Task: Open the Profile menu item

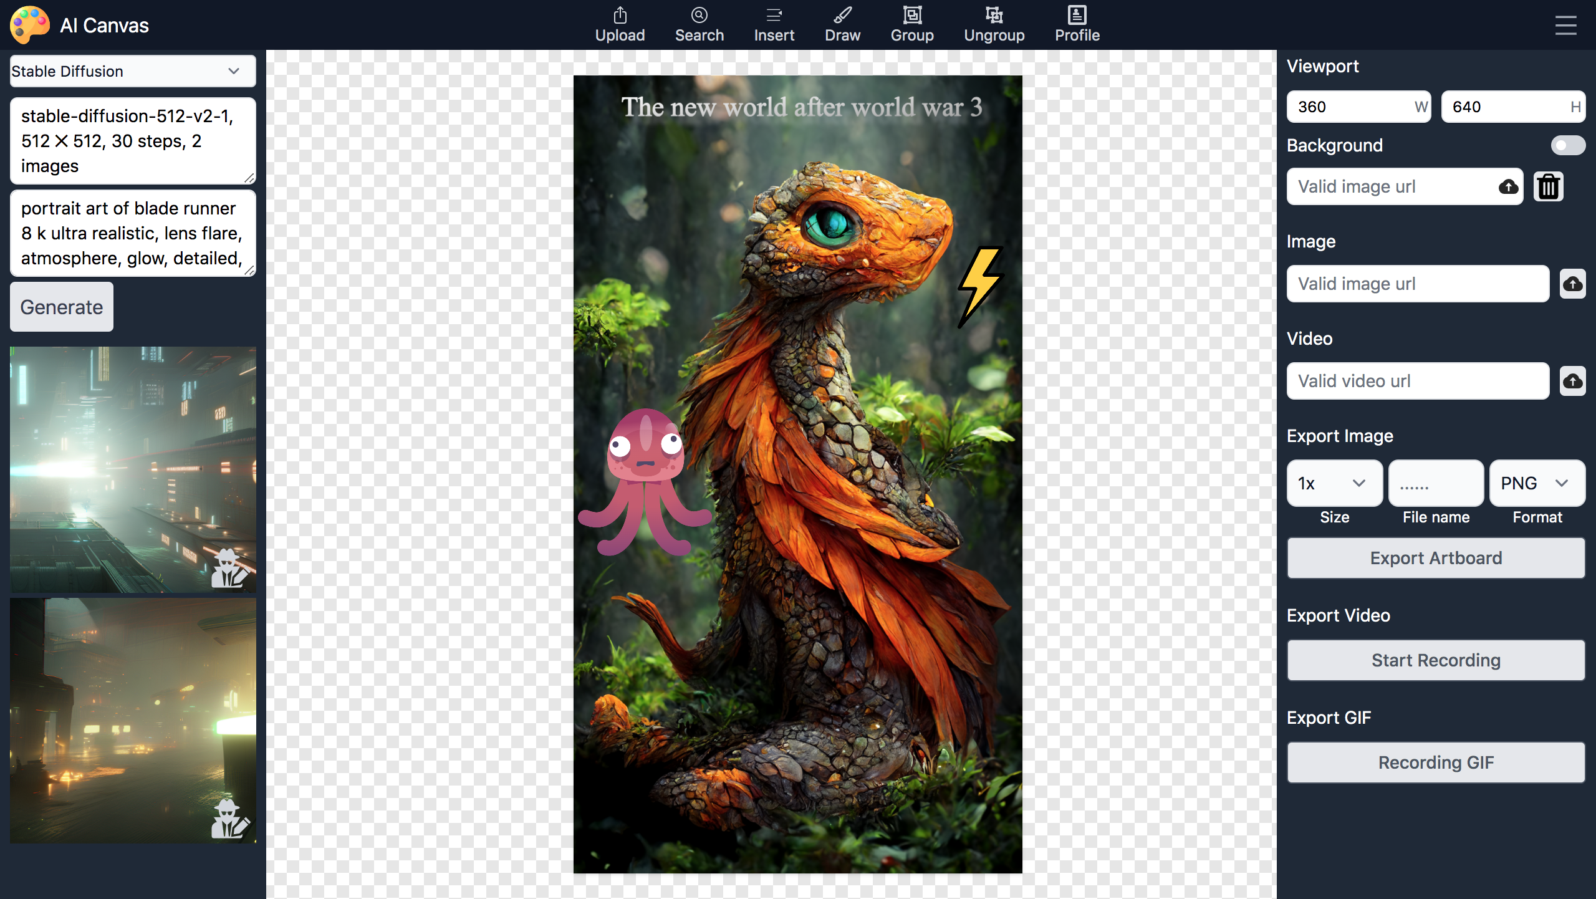Action: click(x=1077, y=24)
